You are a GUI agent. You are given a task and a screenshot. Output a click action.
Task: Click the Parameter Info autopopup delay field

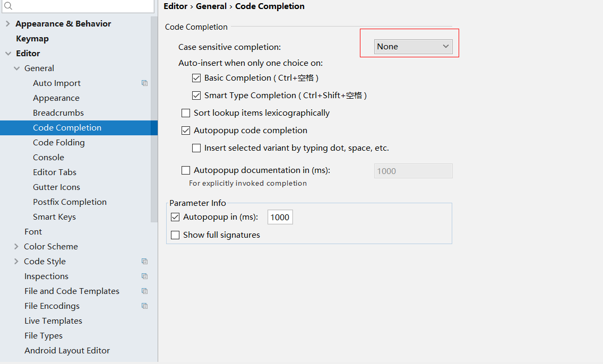tap(280, 217)
